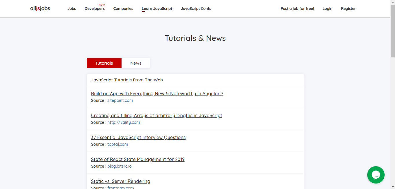Click Post a job for free
This screenshot has width=395, height=189.
pyautogui.click(x=297, y=8)
